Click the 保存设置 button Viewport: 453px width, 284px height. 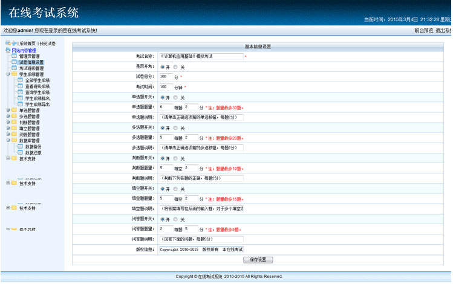click(x=258, y=260)
